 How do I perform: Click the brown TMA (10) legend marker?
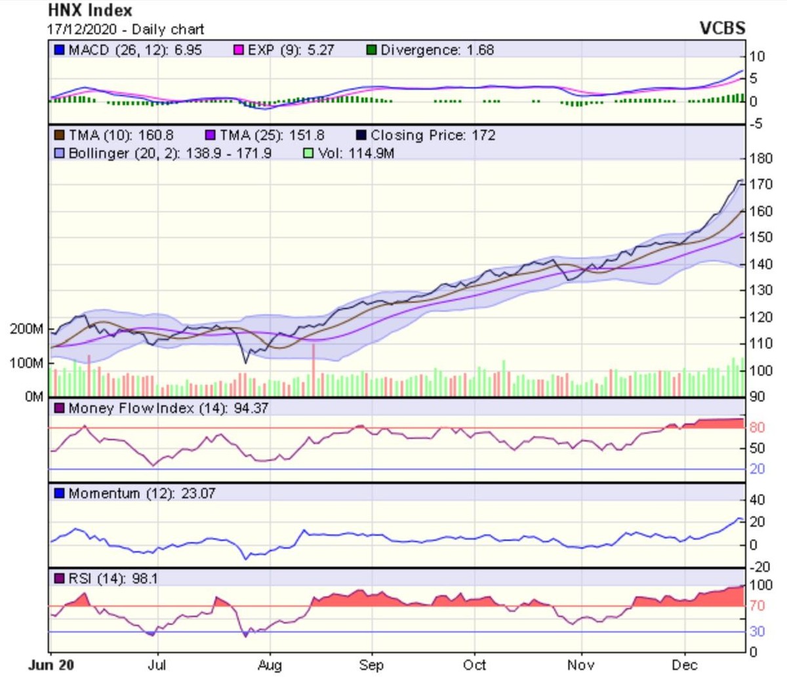(x=59, y=135)
